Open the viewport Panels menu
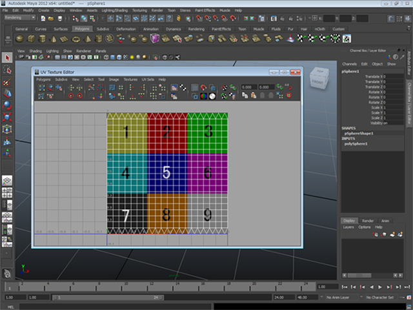Screen dimensions: 413x310 tap(101, 51)
